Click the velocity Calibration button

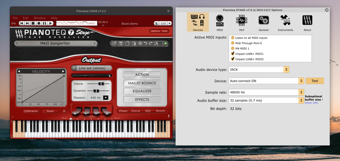[x=31, y=111]
